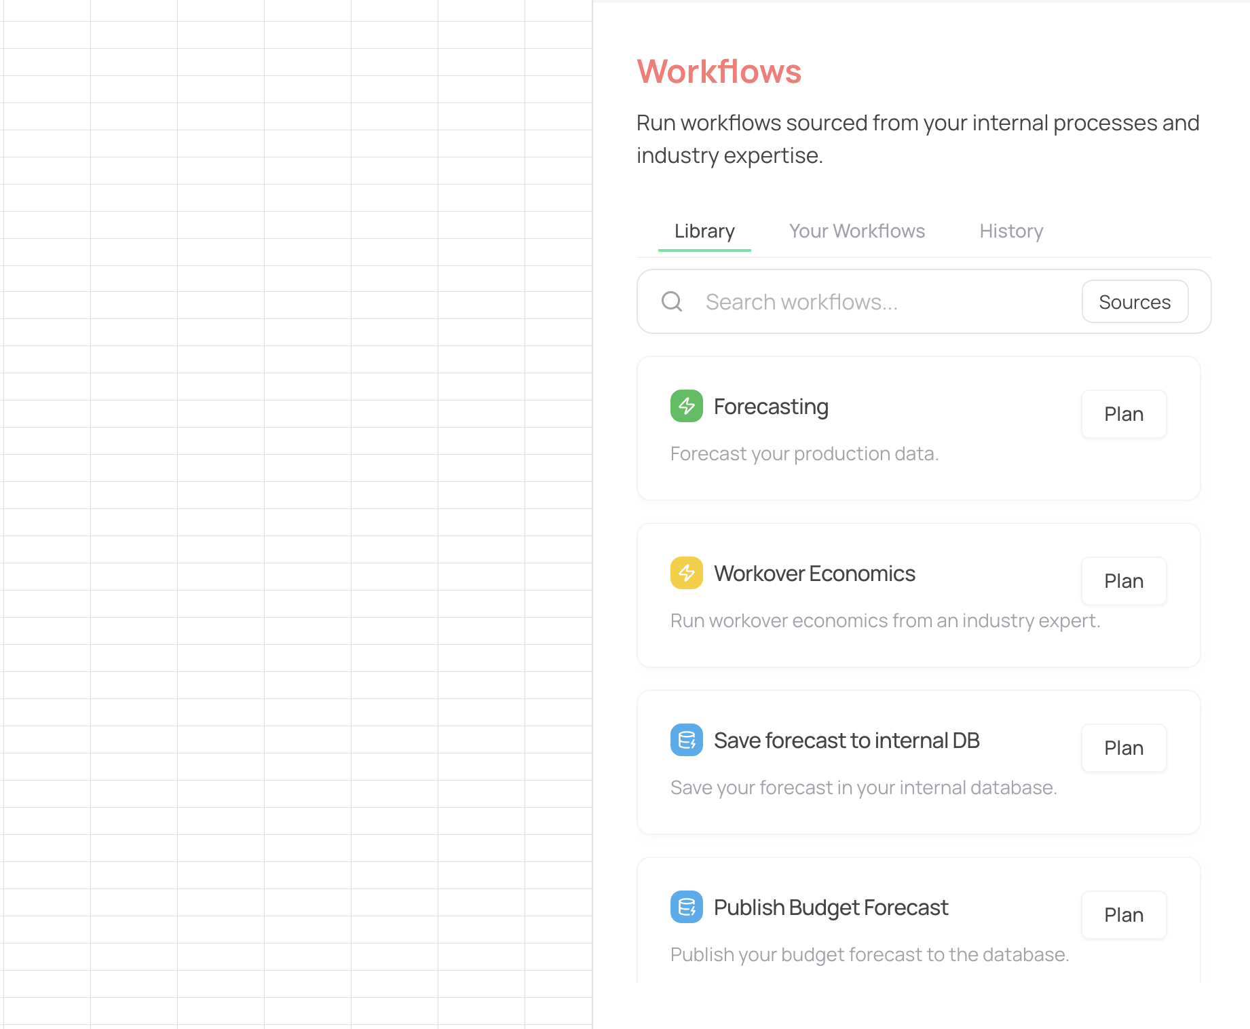The height and width of the screenshot is (1029, 1250).
Task: Click the green Forecasting lightning icon
Action: [x=686, y=406]
